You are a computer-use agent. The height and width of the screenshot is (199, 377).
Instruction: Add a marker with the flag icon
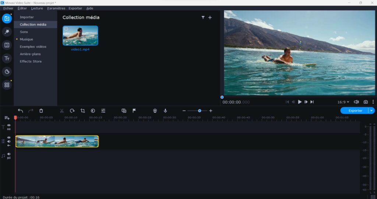coord(134,111)
